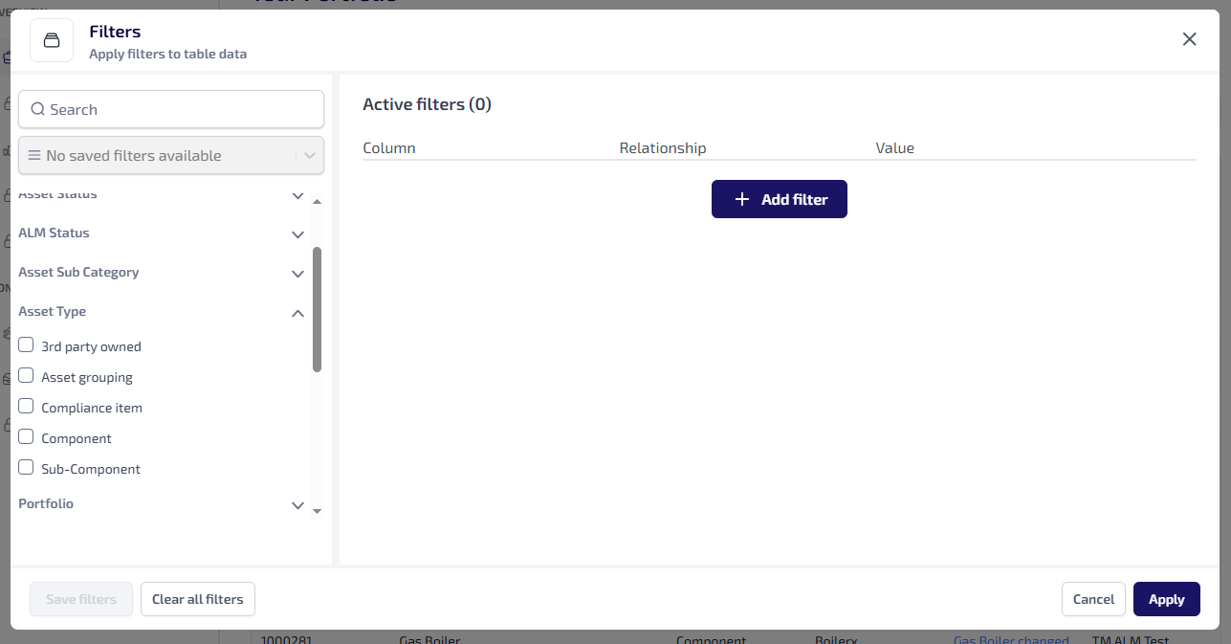The width and height of the screenshot is (1231, 644).
Task: Expand the ALM Status section
Action: coord(297,234)
